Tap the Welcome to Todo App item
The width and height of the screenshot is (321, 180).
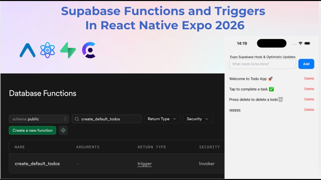pyautogui.click(x=251, y=79)
